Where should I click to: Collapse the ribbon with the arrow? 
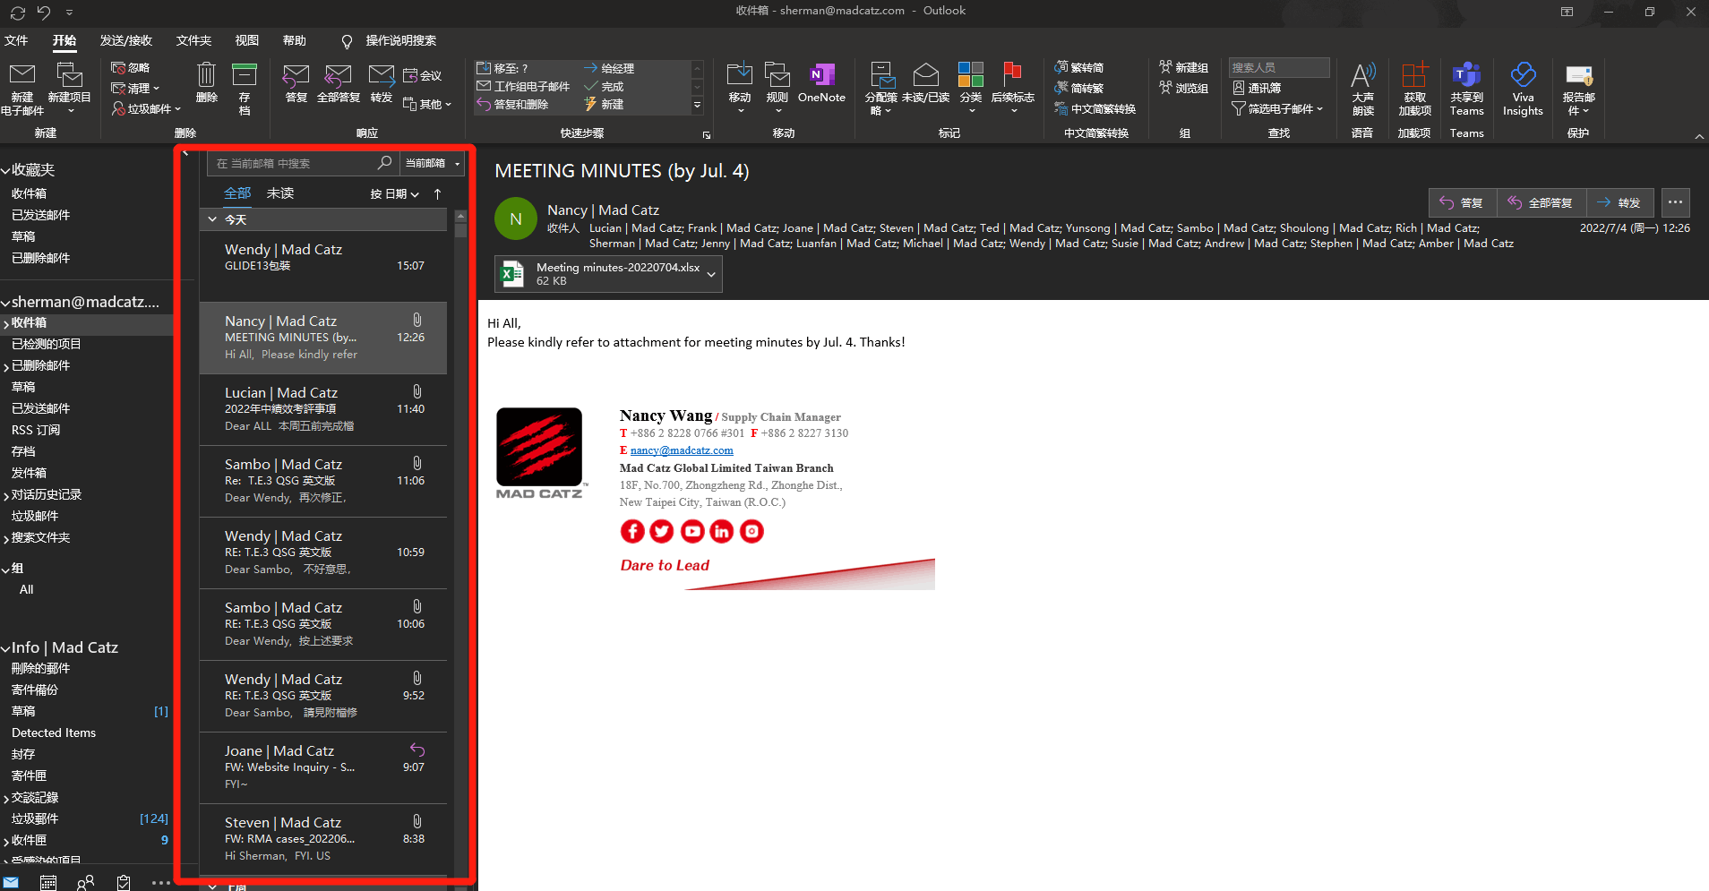pos(1699,136)
